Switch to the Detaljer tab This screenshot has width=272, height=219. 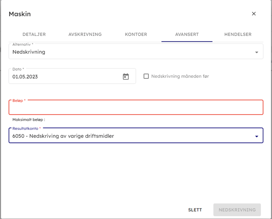click(x=34, y=34)
